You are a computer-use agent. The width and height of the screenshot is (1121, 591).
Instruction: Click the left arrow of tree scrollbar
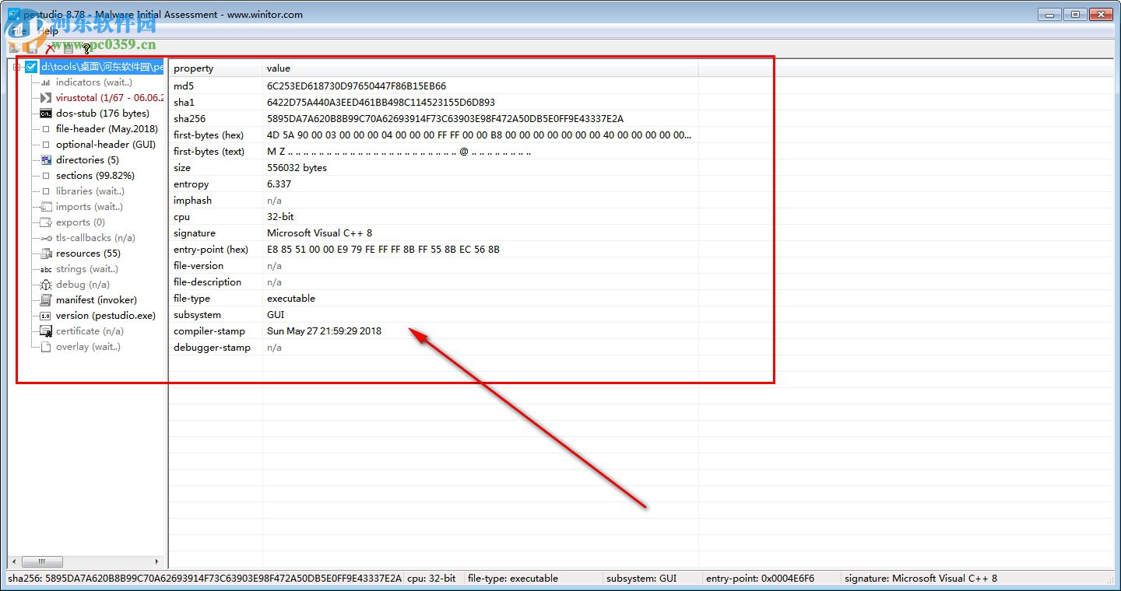pos(13,561)
